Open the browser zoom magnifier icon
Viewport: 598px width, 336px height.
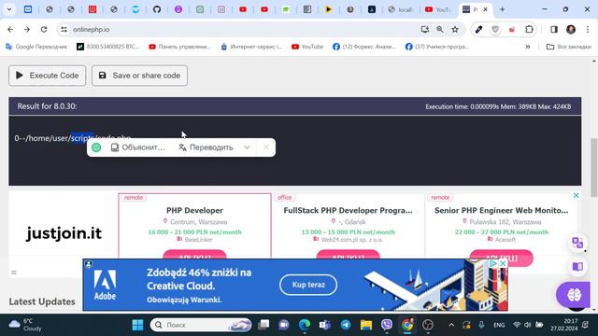pos(440,29)
